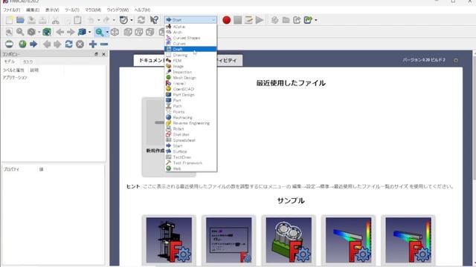This screenshot has height=267, width=476.
Task: Select Web in workbench list
Action: tap(190, 168)
